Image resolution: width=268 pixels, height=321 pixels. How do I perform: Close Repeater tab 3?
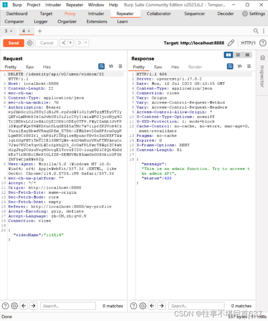click(11, 31)
